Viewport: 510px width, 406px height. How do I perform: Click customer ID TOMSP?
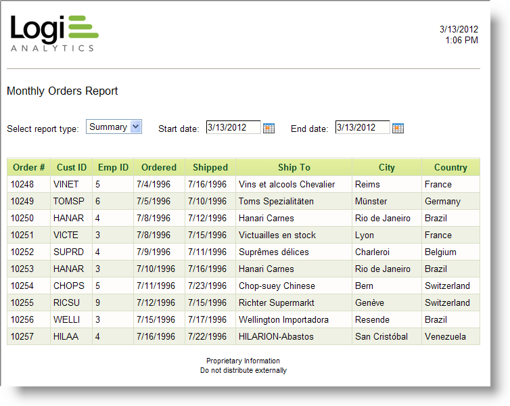pyautogui.click(x=68, y=201)
